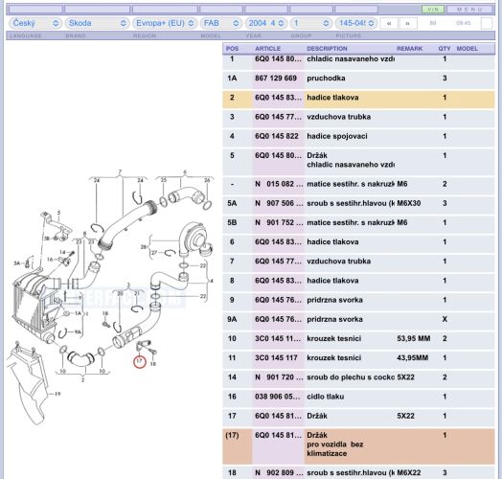Screen dimensions: 502x479
Task: Click the green VIN button
Action: coord(433,10)
